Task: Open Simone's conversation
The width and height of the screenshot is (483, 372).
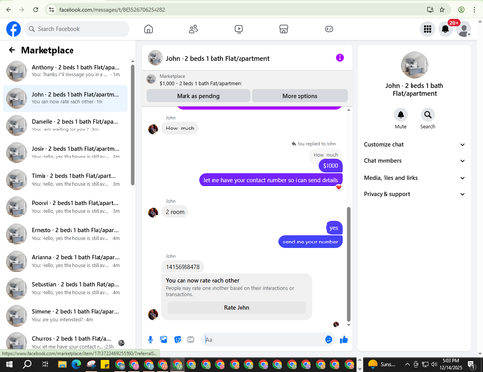Action: click(x=66, y=316)
